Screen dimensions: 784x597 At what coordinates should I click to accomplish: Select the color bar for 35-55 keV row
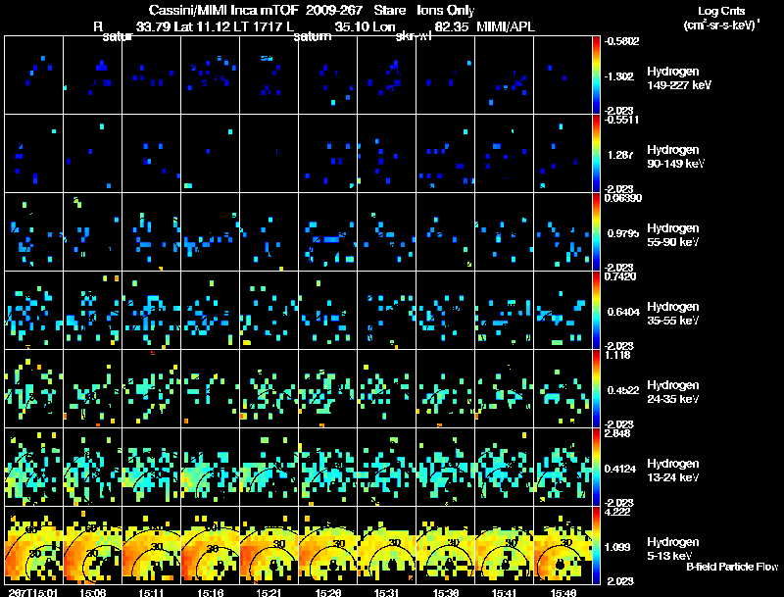(x=596, y=310)
